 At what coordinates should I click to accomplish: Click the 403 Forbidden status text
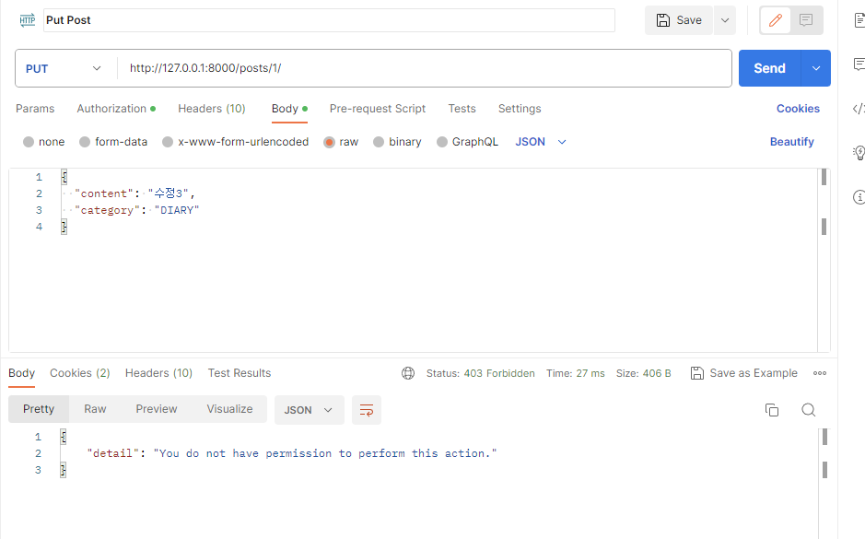click(x=499, y=373)
